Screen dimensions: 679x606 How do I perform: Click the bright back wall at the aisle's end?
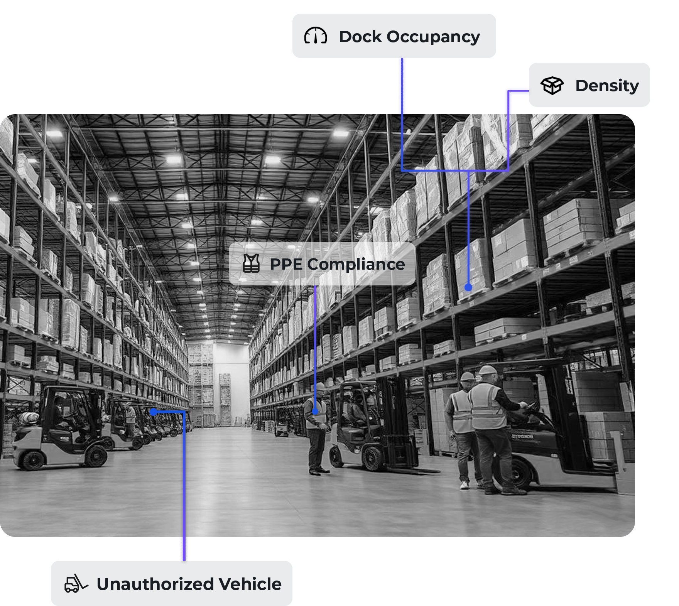coord(231,382)
